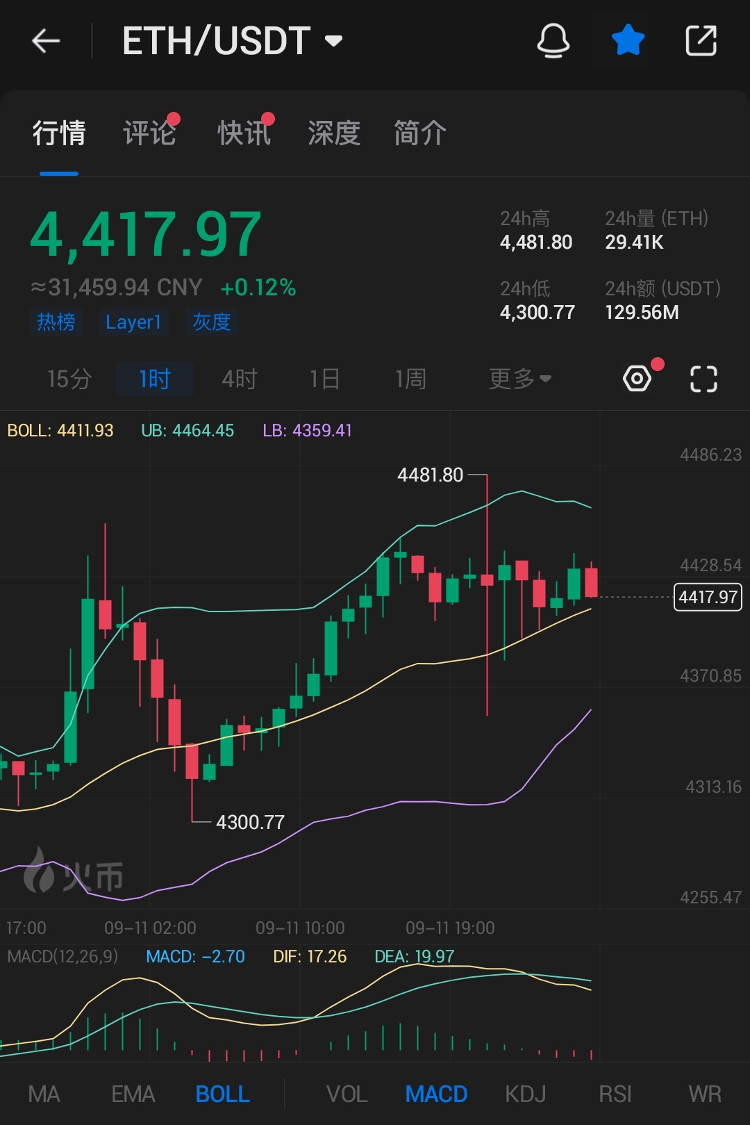Viewport: 750px width, 1125px height.
Task: Toggle the favorite star icon
Action: tap(628, 40)
